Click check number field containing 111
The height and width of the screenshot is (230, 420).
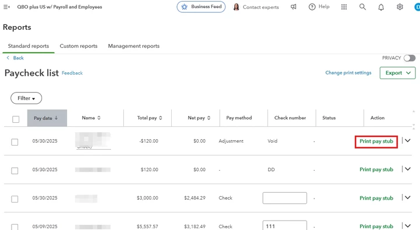click(x=284, y=226)
